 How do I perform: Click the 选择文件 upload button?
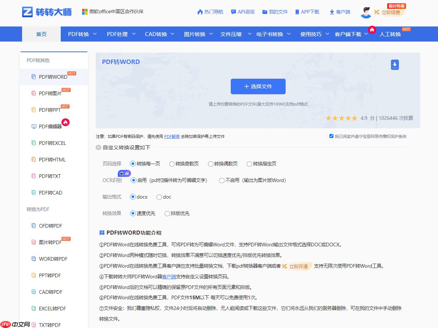coord(258,86)
